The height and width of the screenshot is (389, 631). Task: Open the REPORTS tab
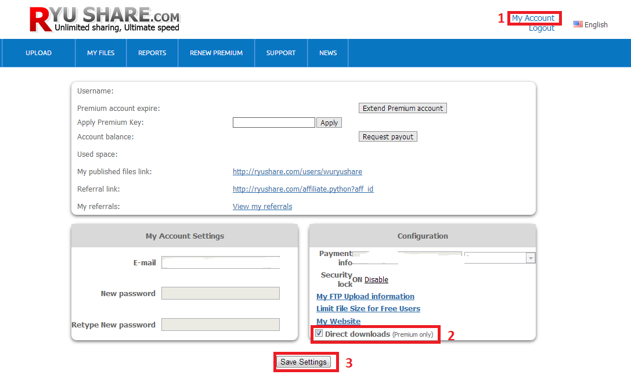coord(152,53)
